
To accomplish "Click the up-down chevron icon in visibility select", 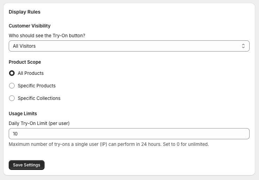I will pos(243,46).
